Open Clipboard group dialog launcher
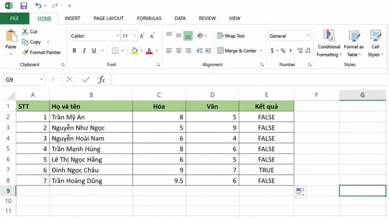Screen dimensions: 389x219 [x=63, y=65]
